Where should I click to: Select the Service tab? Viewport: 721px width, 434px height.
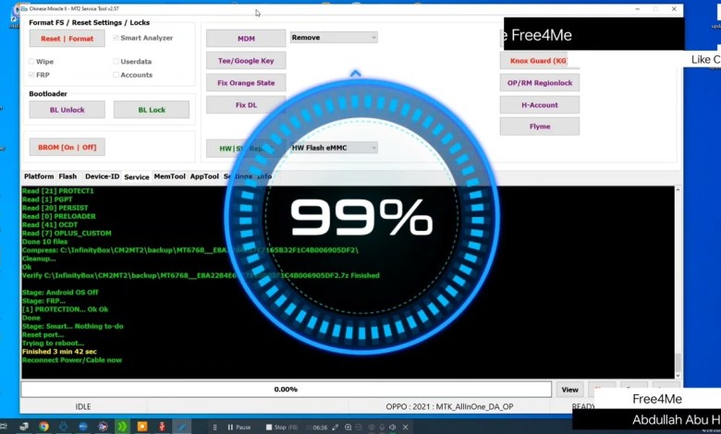tap(137, 176)
